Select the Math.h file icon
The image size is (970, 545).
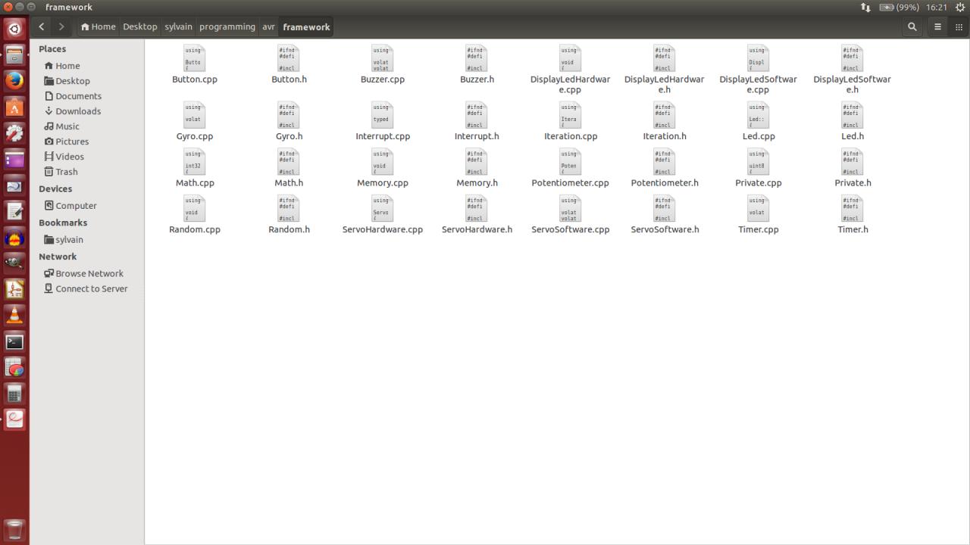(289, 162)
